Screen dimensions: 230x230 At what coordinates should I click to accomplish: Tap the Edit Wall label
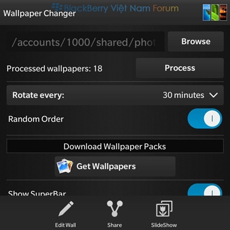click(66, 225)
